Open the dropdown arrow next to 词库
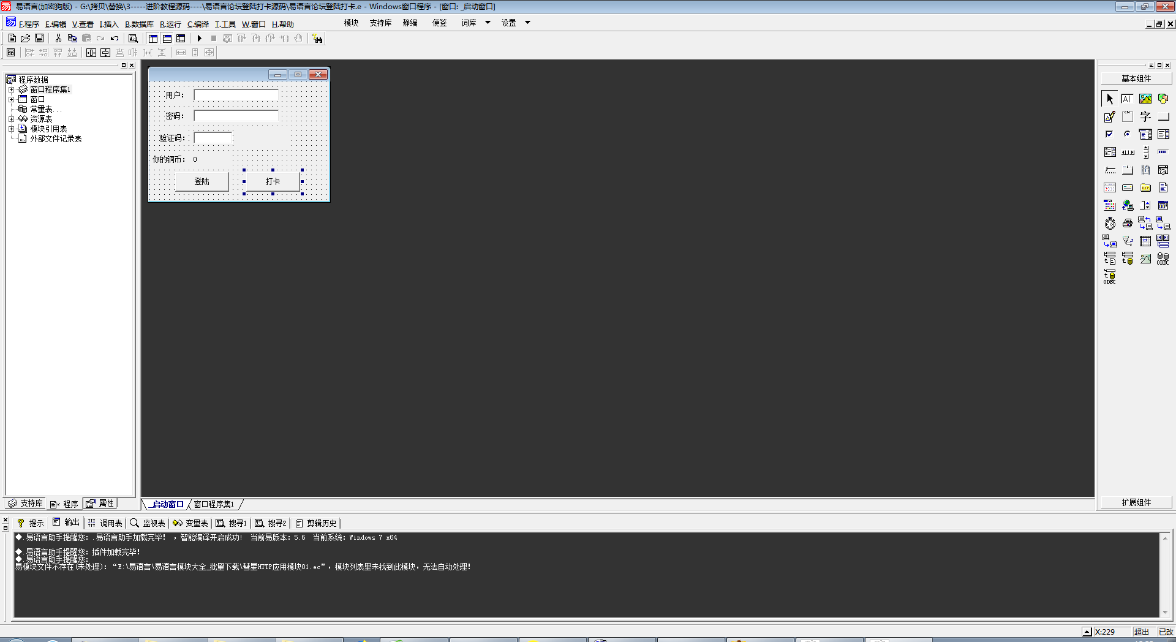1176x642 pixels. tap(488, 23)
